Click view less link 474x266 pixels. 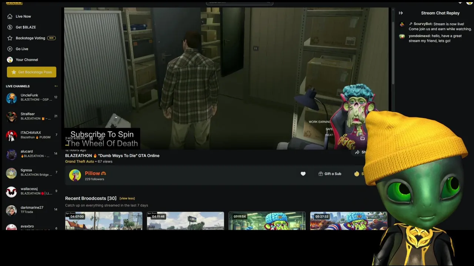click(127, 198)
